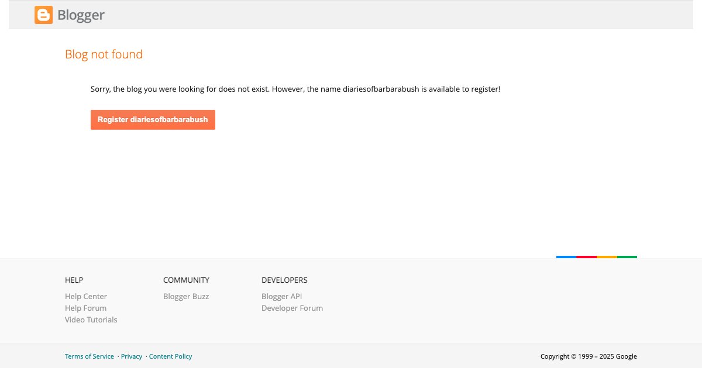
Task: Click the HELP footer column heading
Action: pyautogui.click(x=74, y=280)
